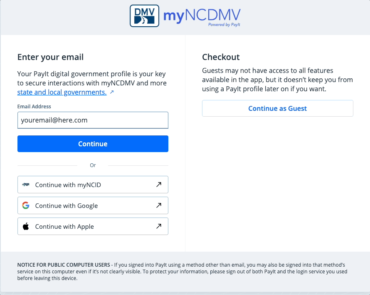Click the arrow icon on the Apple row

click(159, 226)
